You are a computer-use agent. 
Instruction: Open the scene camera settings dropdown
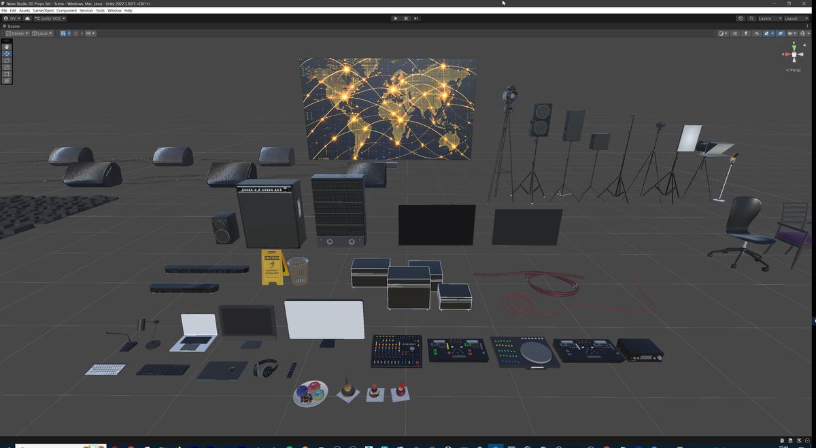click(x=792, y=33)
